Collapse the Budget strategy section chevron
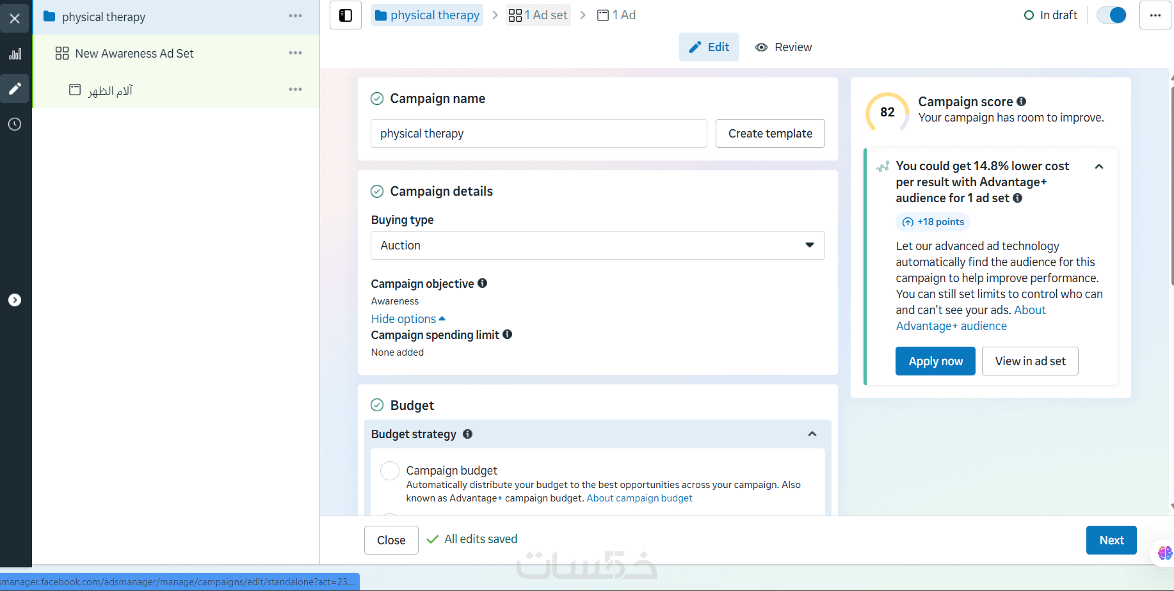 (812, 434)
